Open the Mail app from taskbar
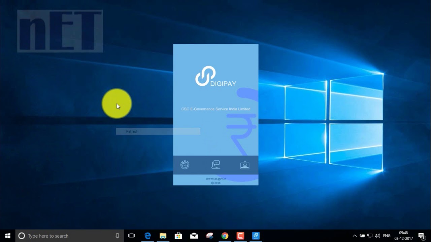This screenshot has width=431, height=242. point(194,236)
